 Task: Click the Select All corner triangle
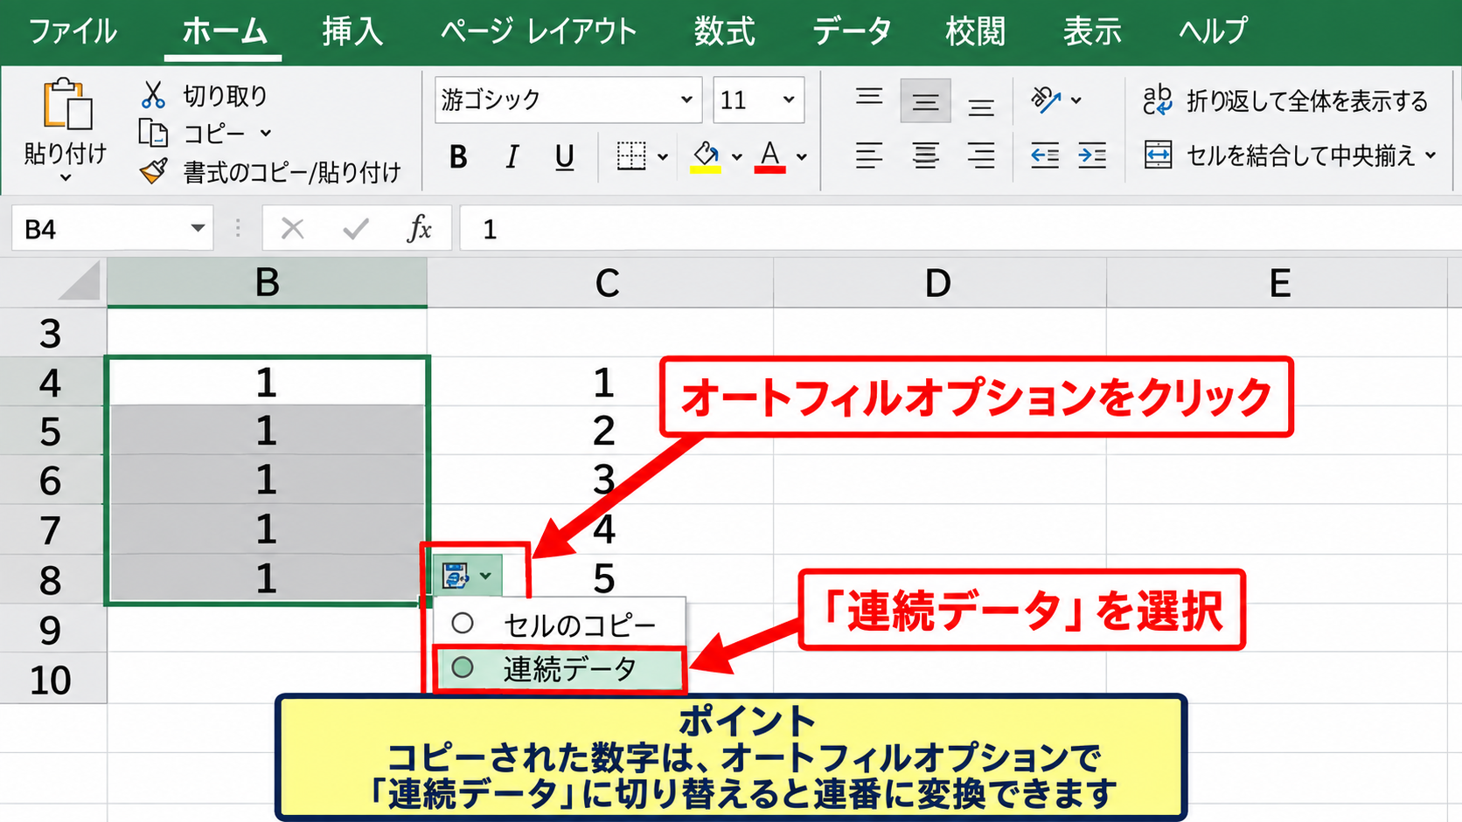tap(79, 282)
